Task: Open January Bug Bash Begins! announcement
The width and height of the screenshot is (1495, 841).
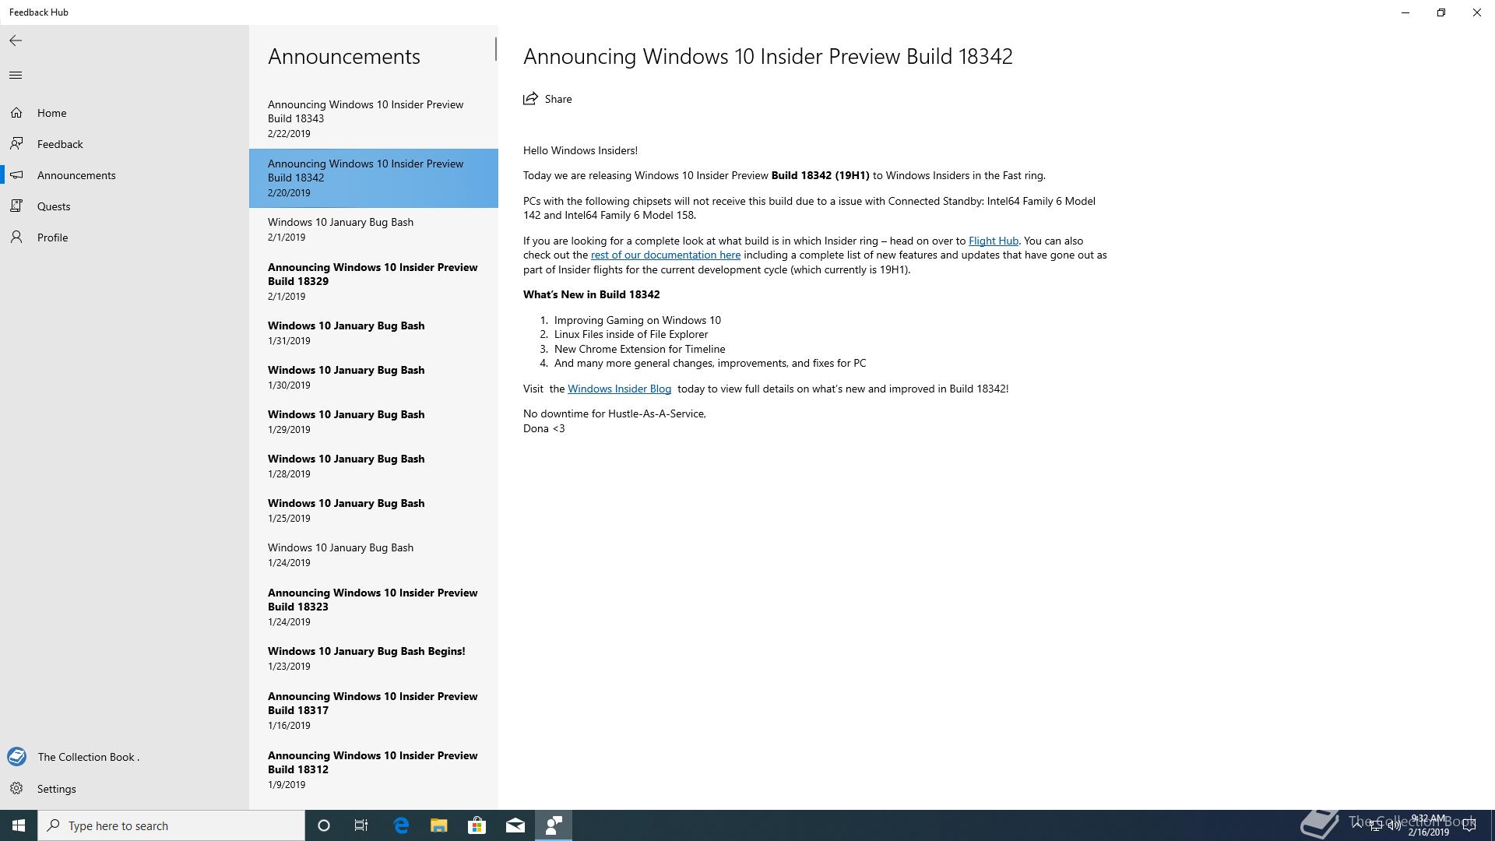Action: tap(374, 658)
